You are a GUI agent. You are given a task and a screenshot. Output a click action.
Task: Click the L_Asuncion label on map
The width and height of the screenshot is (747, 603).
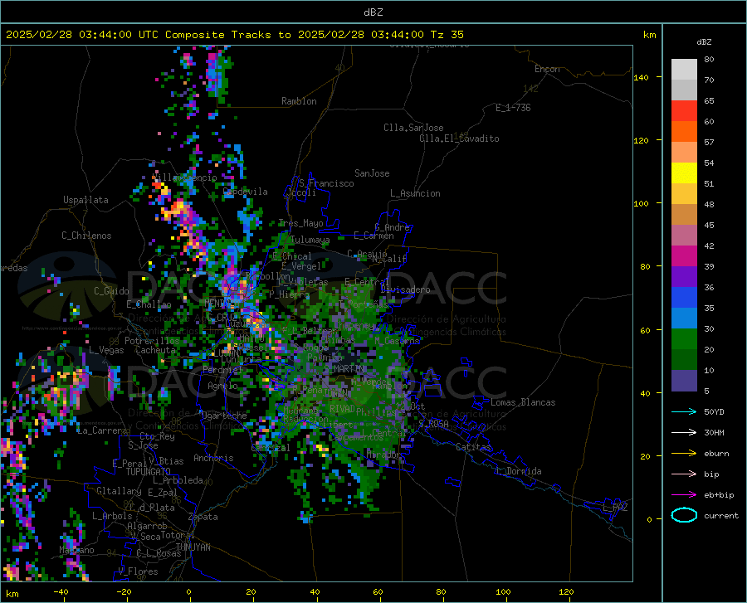point(415,193)
